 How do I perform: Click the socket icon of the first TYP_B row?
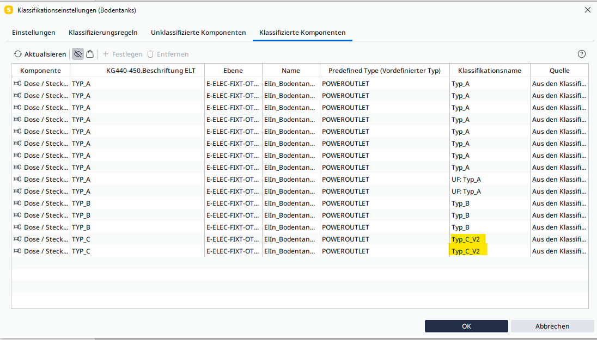tap(17, 203)
